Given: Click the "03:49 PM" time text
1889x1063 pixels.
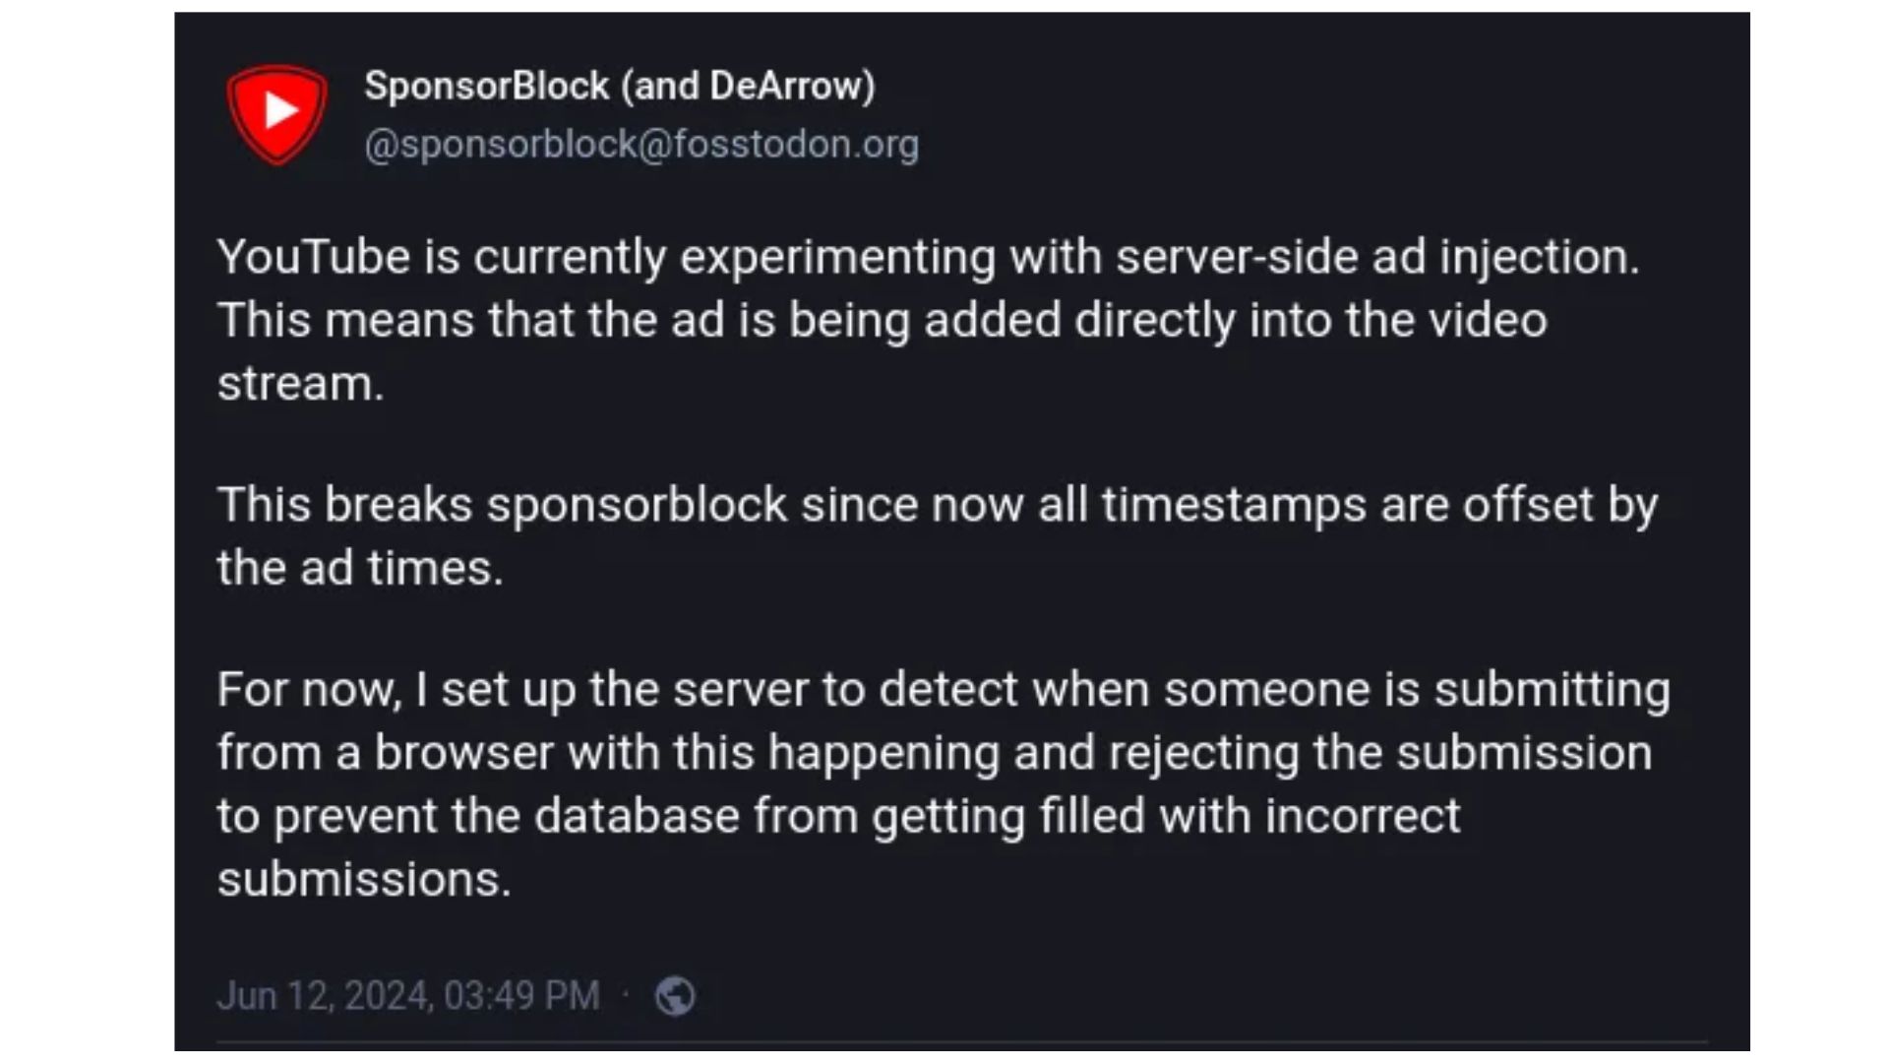Looking at the screenshot, I should coord(520,996).
